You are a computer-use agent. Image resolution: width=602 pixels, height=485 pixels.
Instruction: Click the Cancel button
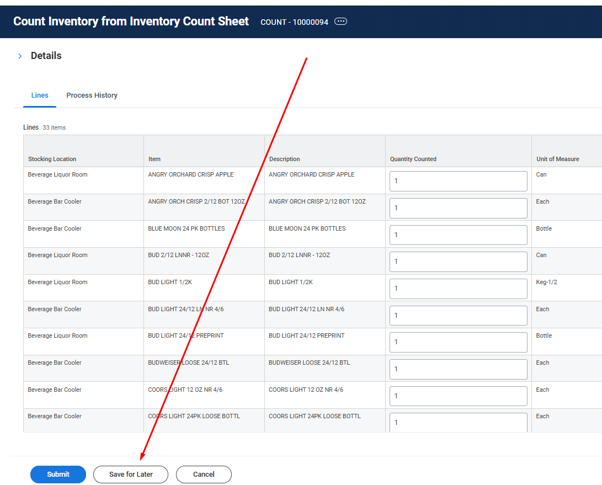pyautogui.click(x=204, y=475)
